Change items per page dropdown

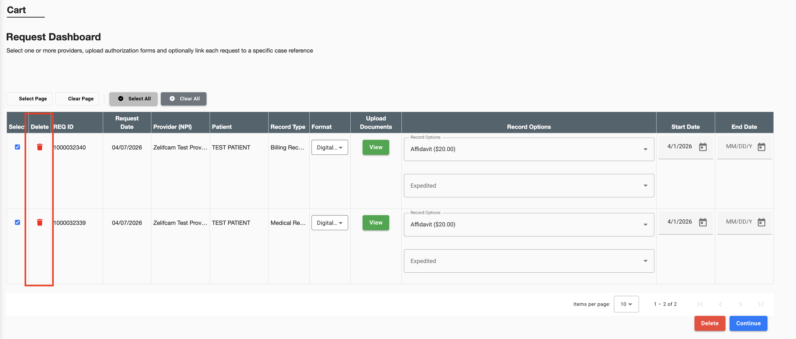click(626, 304)
